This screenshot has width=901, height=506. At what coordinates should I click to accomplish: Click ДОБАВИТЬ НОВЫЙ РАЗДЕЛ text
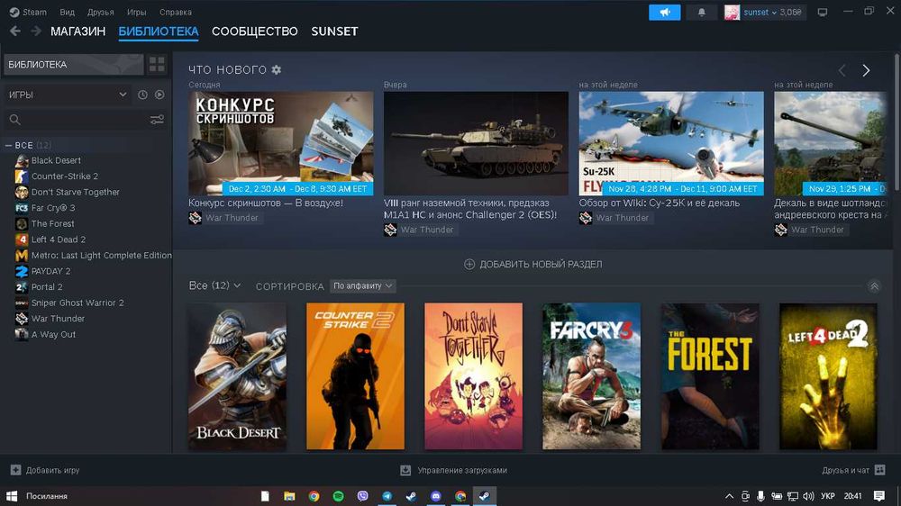click(541, 264)
